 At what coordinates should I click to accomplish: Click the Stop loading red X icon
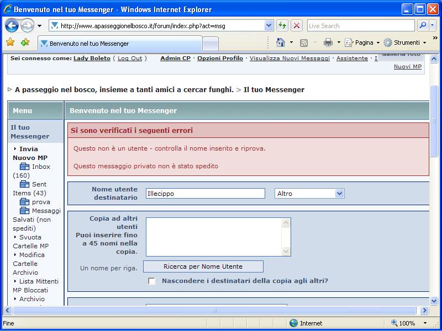[x=297, y=26]
